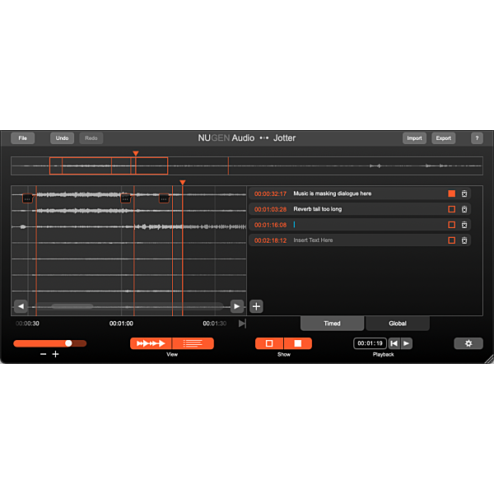Click the zoom slider handle
The height and width of the screenshot is (494, 494).
pyautogui.click(x=68, y=343)
